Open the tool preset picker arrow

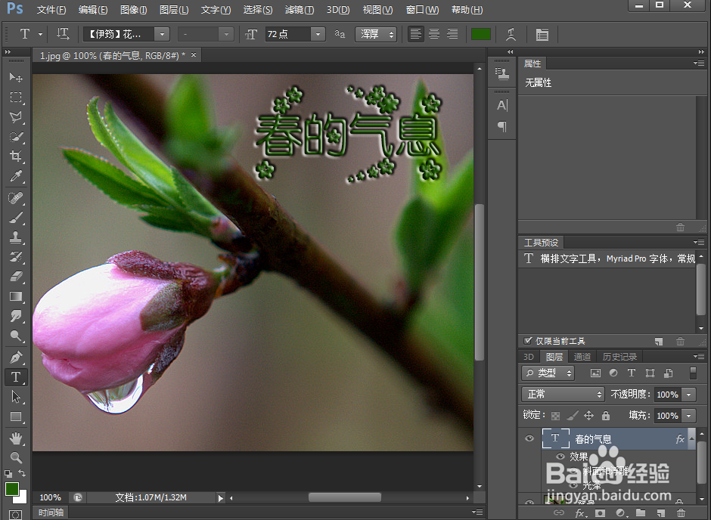click(x=40, y=34)
